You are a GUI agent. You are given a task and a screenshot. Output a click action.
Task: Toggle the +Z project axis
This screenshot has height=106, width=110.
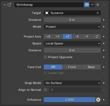pyautogui.click(x=67, y=37)
